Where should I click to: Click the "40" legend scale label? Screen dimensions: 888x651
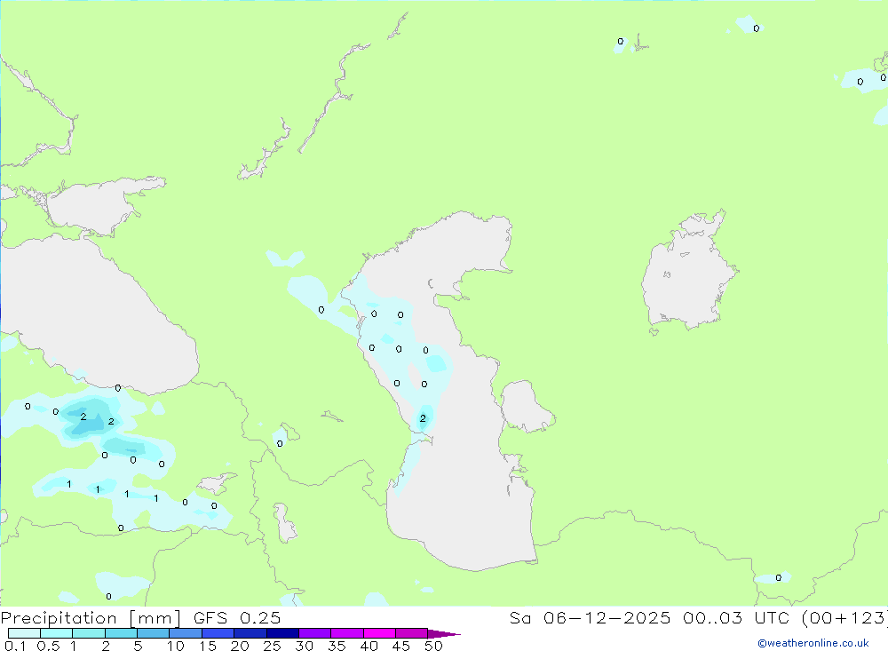[x=369, y=646]
